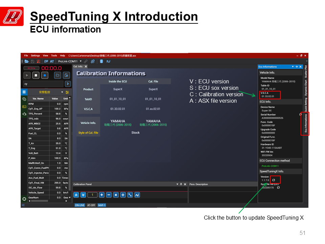Open Calibration Panel dropdown arrow

click(177, 184)
